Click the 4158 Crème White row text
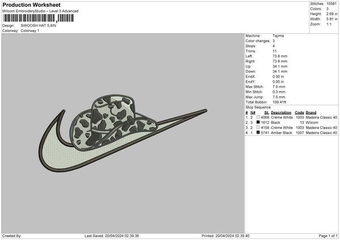The image size is (340, 240). [x=277, y=127]
